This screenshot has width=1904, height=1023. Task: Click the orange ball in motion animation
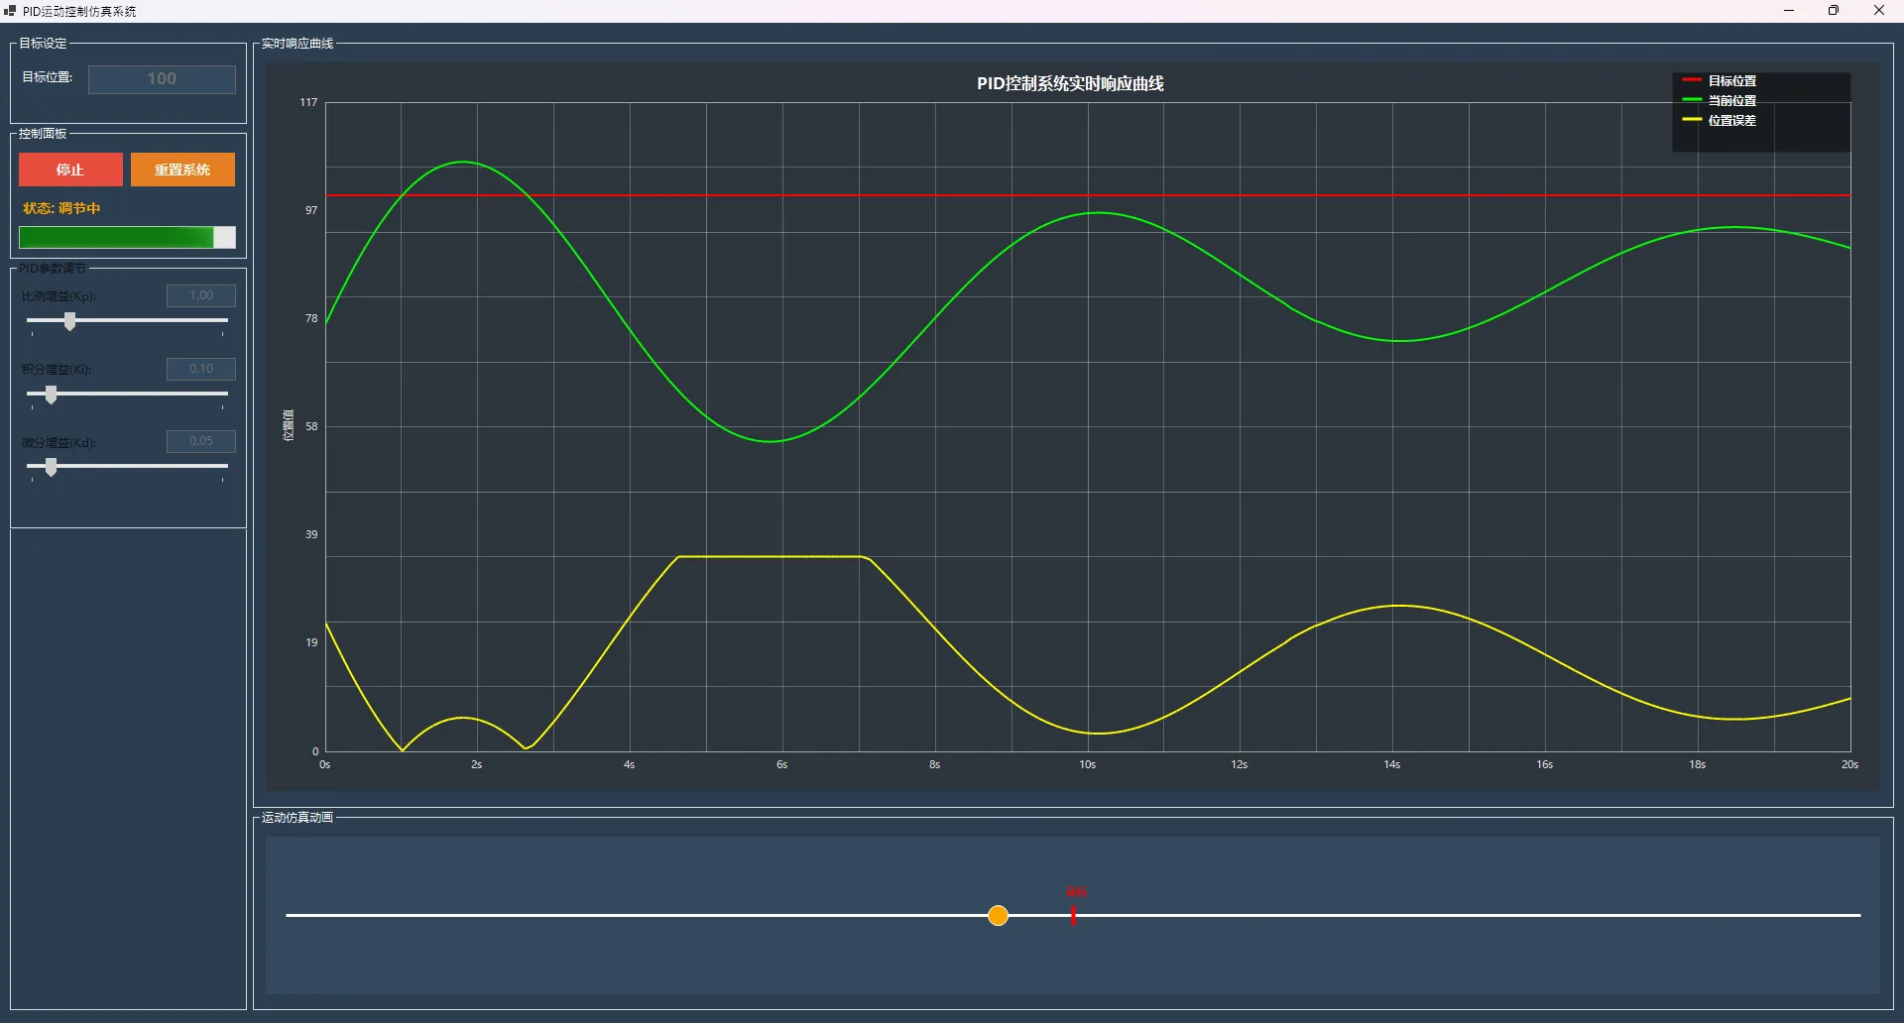(998, 916)
